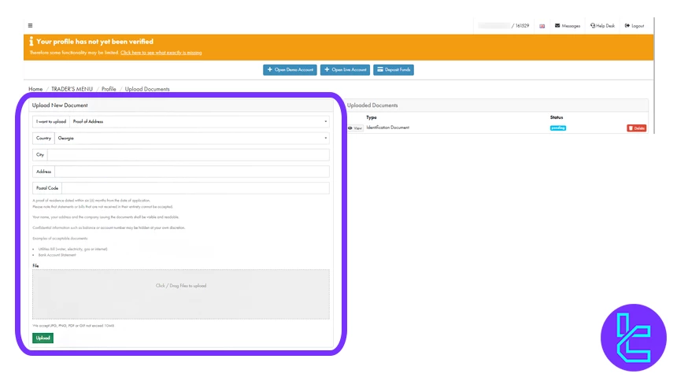Viewport: 677px width, 381px height.
Task: Delete the Identification Document
Action: coord(636,128)
